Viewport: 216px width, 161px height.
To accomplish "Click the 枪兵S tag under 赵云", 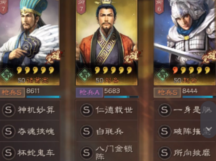I will (x=167, y=92).
